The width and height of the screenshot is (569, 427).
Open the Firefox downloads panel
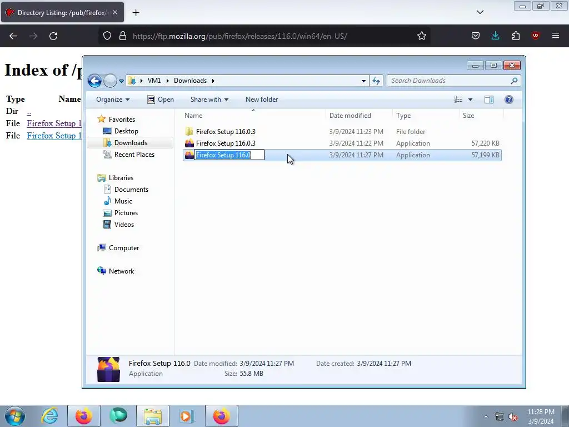click(x=495, y=36)
